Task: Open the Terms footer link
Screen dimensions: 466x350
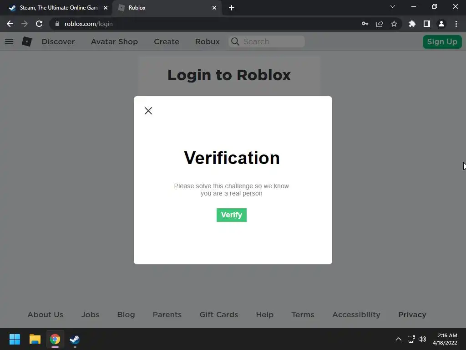Action: click(x=303, y=314)
